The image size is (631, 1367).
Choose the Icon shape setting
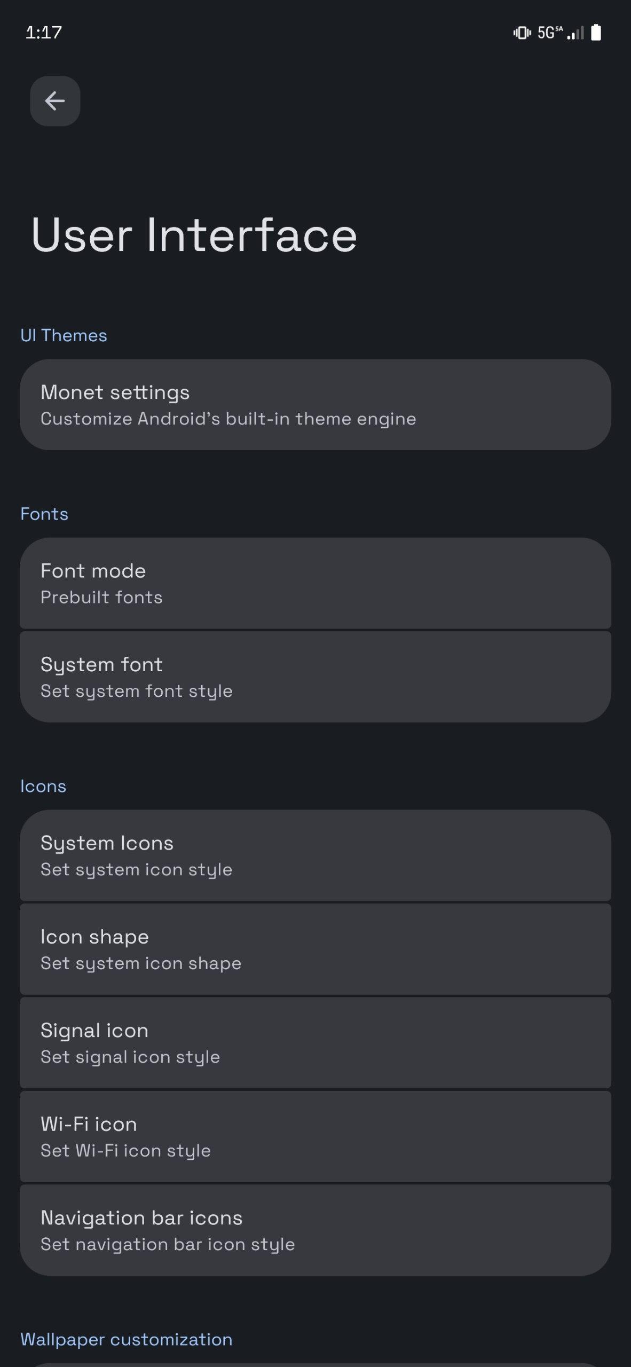315,949
